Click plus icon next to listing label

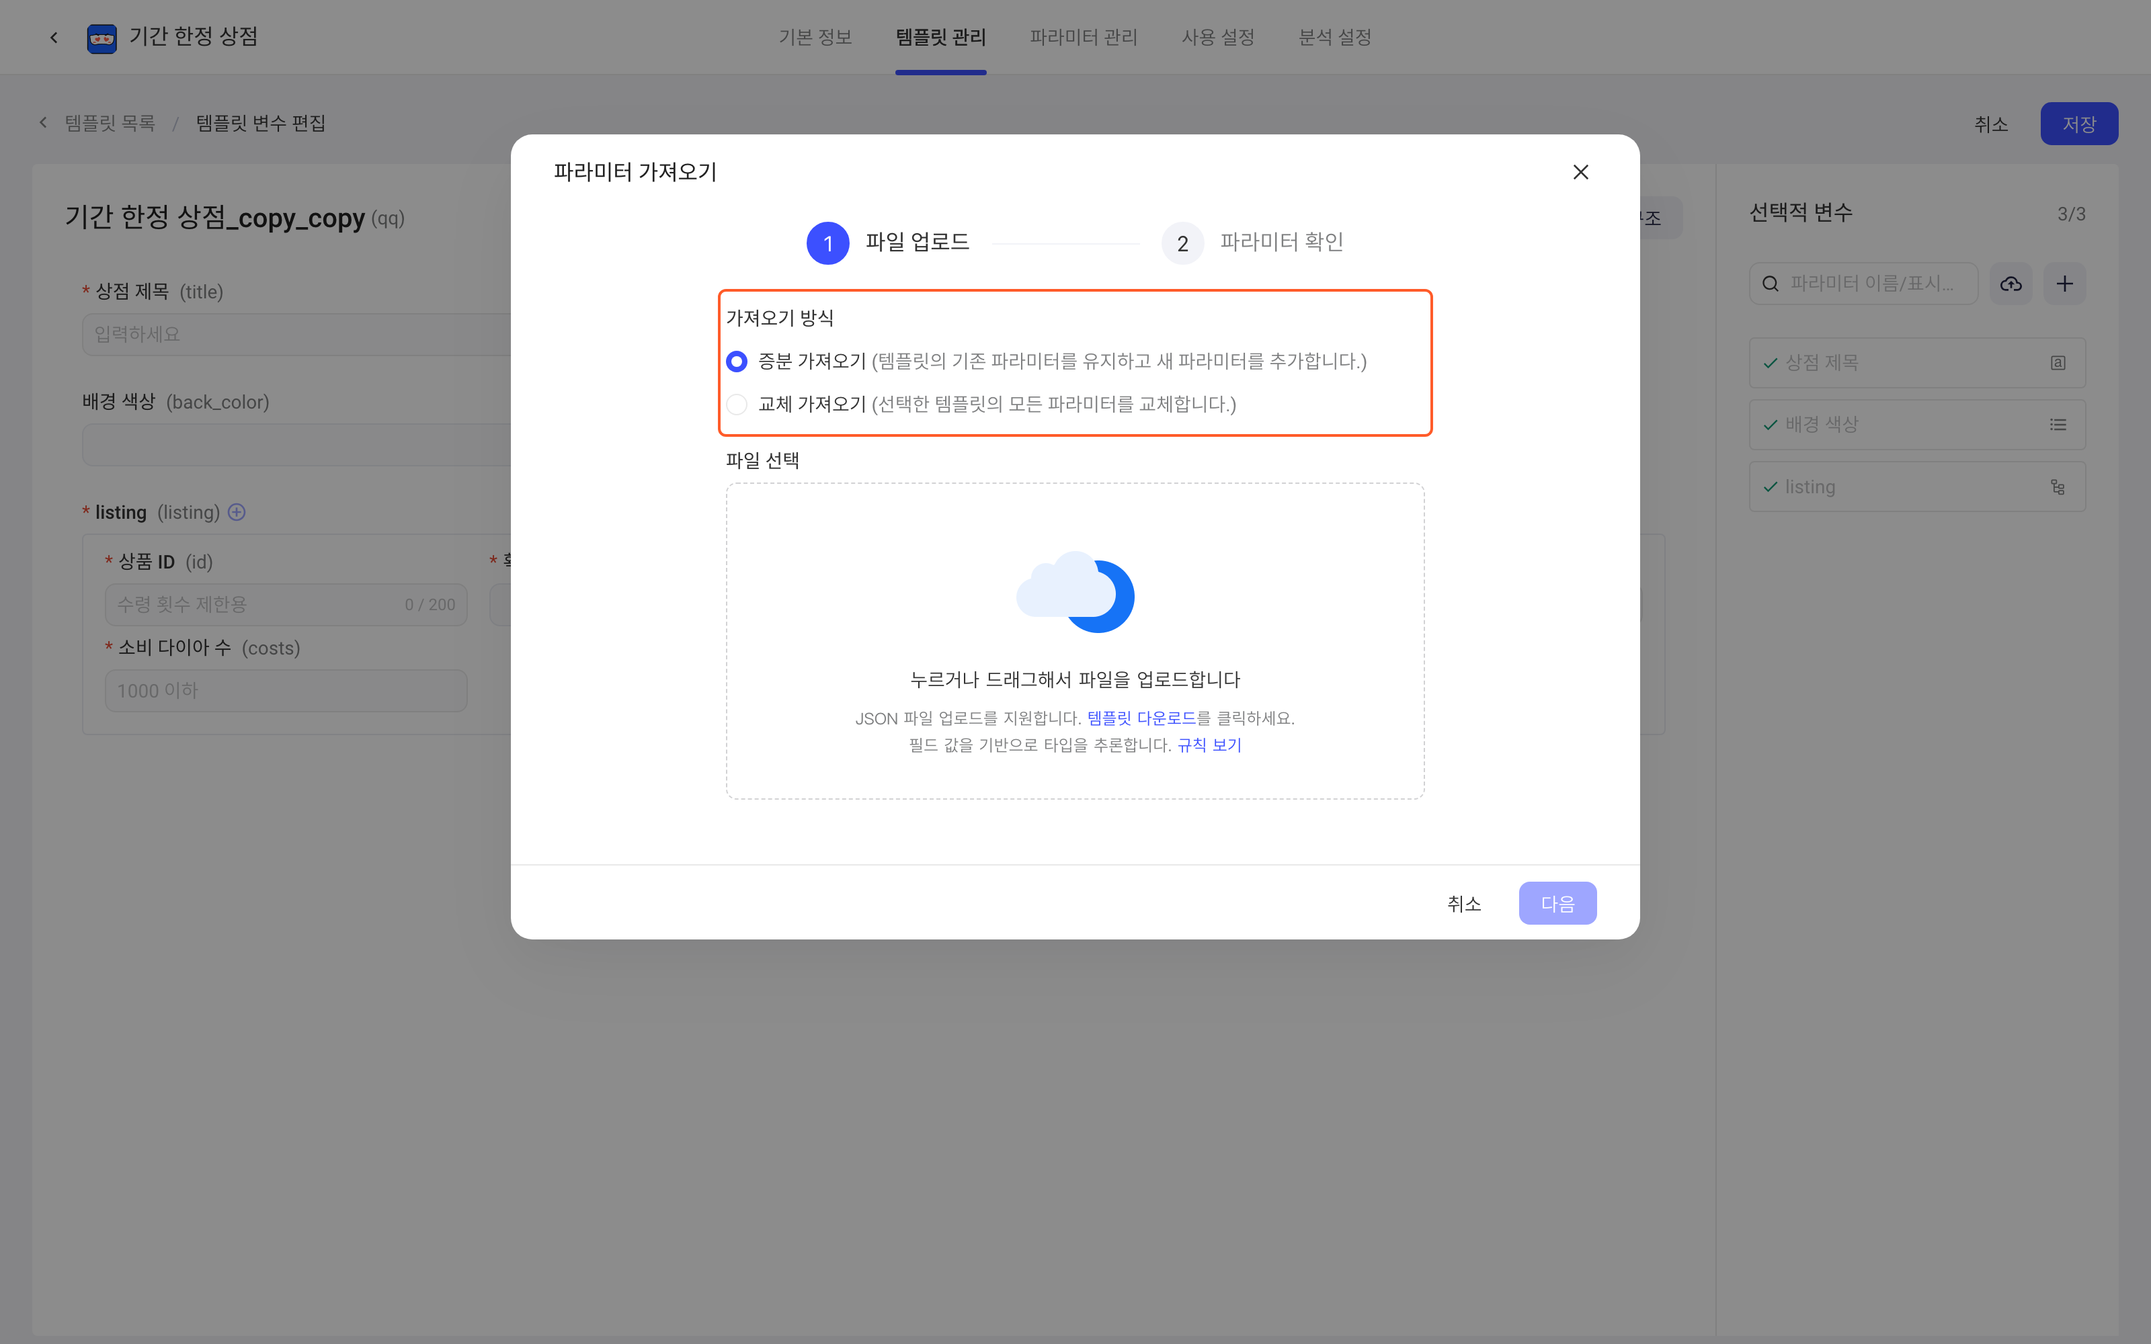coord(237,512)
